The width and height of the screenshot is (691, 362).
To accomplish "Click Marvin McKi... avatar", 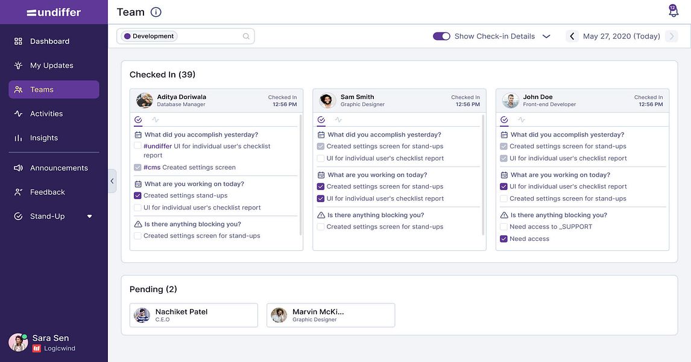I will pos(279,316).
